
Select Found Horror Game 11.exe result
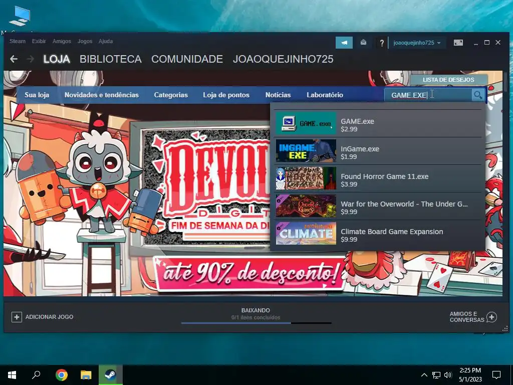pyautogui.click(x=378, y=178)
